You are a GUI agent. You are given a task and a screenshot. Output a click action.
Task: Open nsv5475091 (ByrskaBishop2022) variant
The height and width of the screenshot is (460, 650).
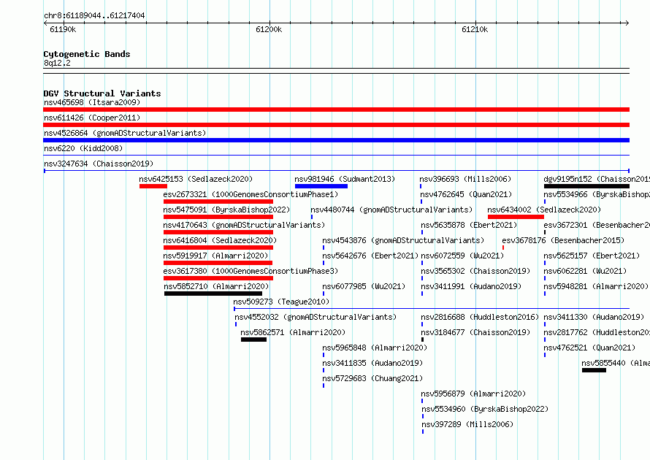point(226,210)
